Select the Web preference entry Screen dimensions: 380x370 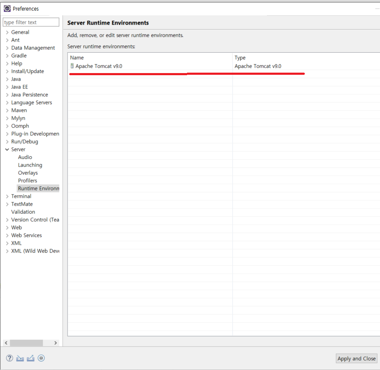coord(17,228)
